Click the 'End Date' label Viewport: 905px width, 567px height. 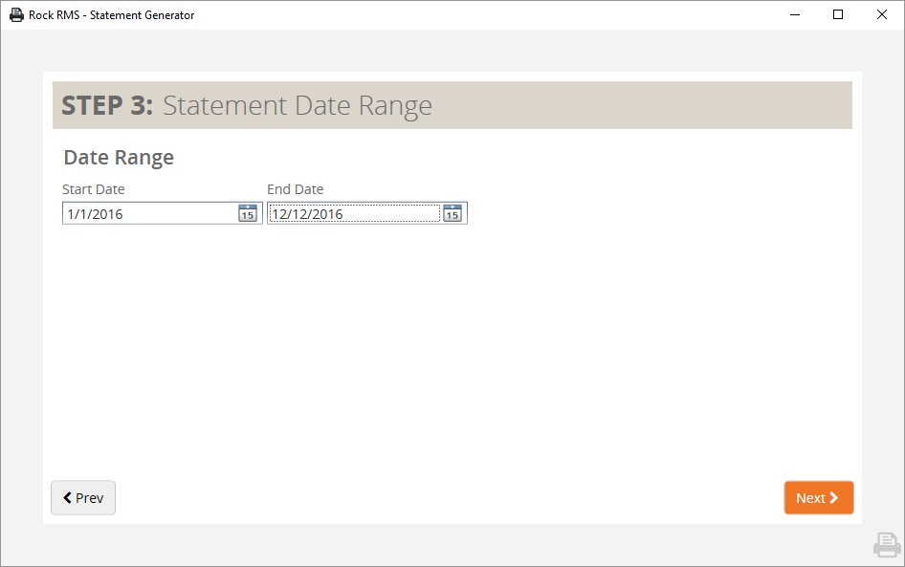295,189
